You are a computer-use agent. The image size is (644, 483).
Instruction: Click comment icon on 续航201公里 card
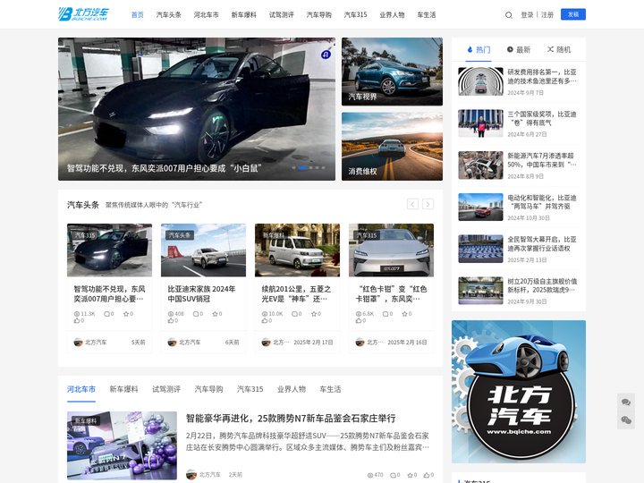(294, 314)
